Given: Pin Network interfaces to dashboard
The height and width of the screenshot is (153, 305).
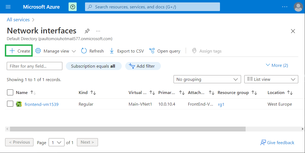Looking at the screenshot, I should [87, 31].
